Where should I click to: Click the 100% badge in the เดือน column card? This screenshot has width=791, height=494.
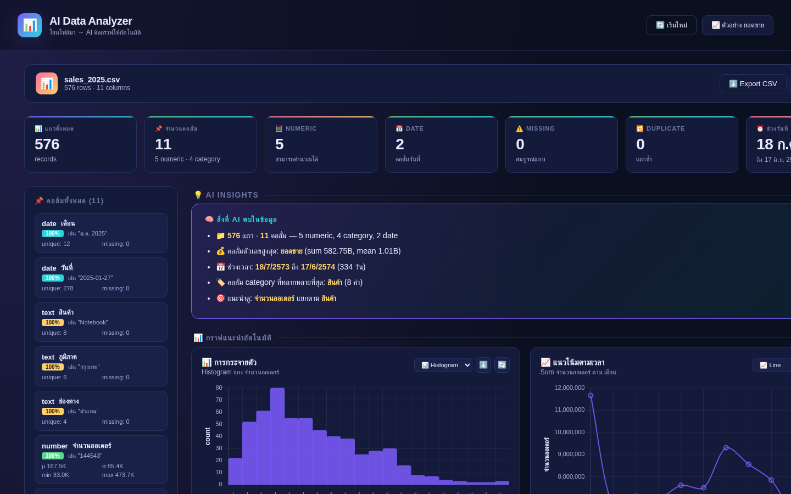pyautogui.click(x=53, y=233)
